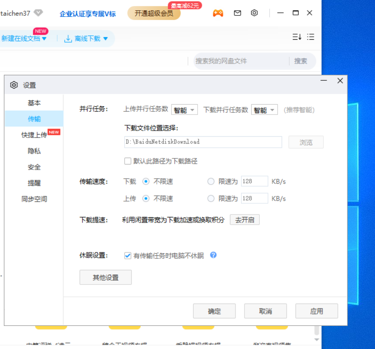Select unlimited download speed radio

[146, 181]
